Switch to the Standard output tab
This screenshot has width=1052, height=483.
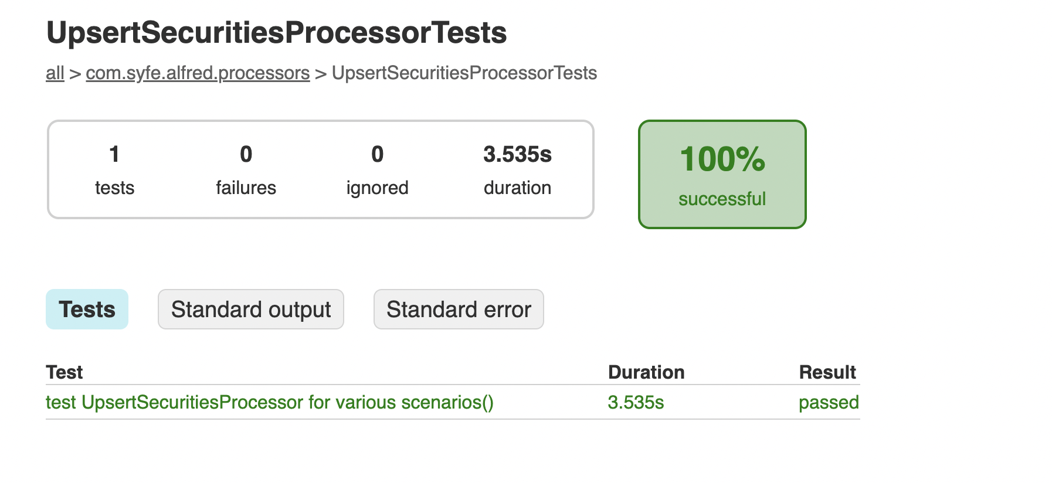point(250,309)
